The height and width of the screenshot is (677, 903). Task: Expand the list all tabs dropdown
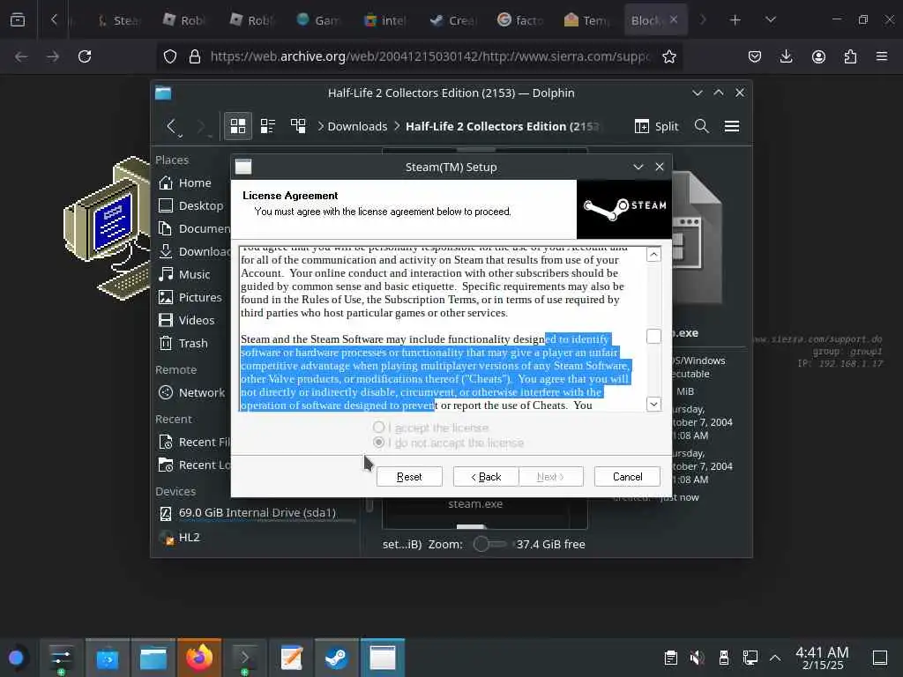pos(771,20)
